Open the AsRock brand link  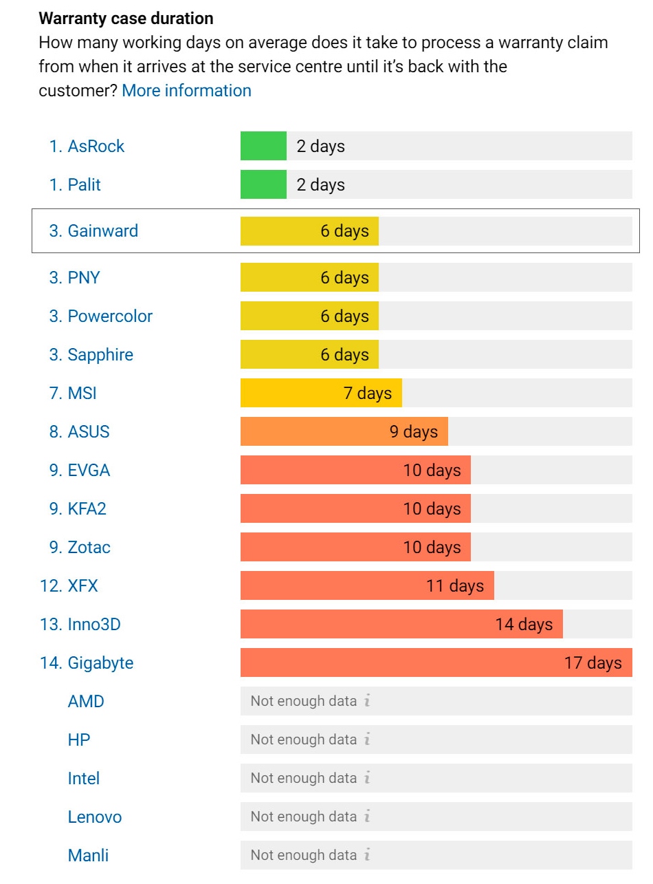click(x=96, y=147)
